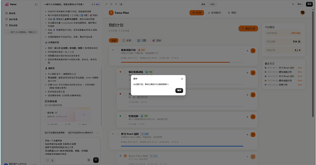
Task: Click the black send arrow button
Action: (x=96, y=160)
